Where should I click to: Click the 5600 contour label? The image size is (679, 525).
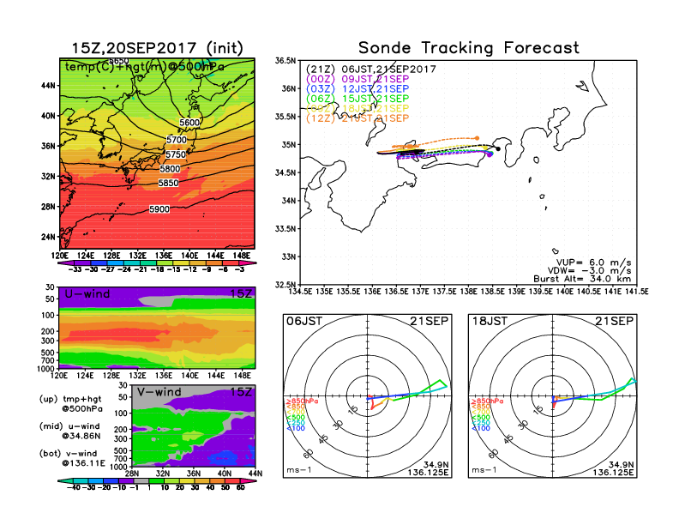click(189, 123)
